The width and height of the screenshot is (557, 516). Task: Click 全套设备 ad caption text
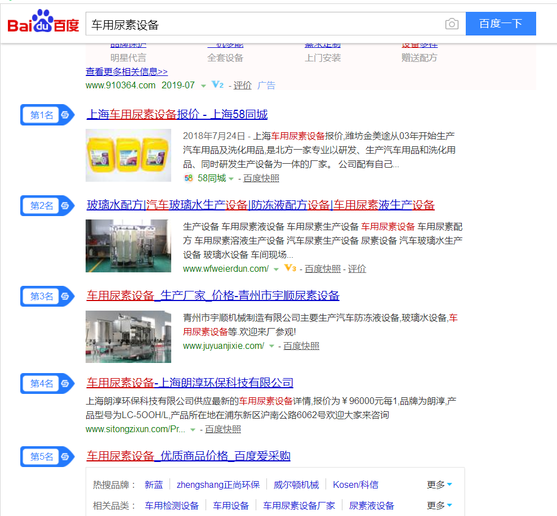coord(225,58)
